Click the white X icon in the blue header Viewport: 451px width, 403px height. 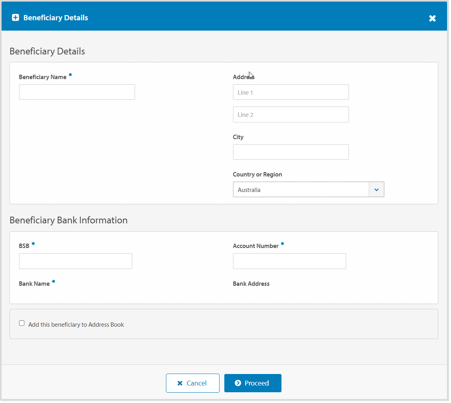point(432,18)
